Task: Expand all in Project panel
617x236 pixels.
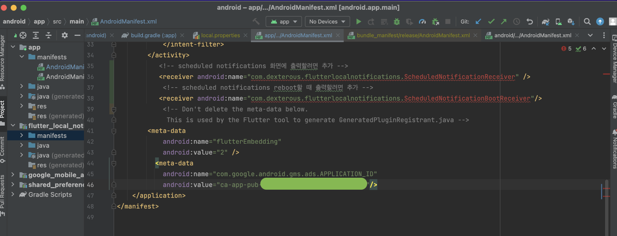Action: [x=36, y=35]
